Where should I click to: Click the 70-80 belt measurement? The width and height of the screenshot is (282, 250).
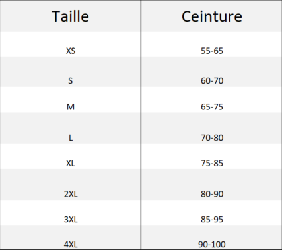pyautogui.click(x=212, y=138)
